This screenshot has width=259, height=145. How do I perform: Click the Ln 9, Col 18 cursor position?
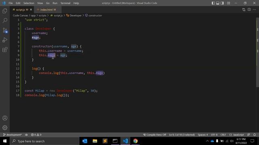click(x=182, y=135)
